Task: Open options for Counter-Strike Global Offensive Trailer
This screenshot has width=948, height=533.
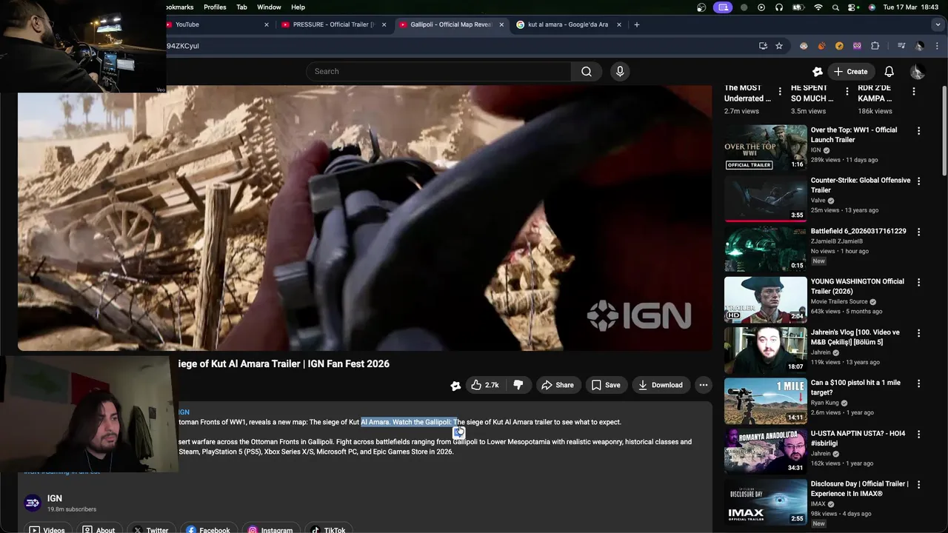Action: pyautogui.click(x=918, y=181)
